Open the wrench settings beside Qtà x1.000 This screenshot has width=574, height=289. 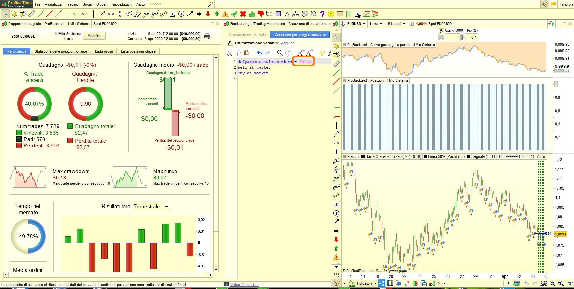[441, 31]
